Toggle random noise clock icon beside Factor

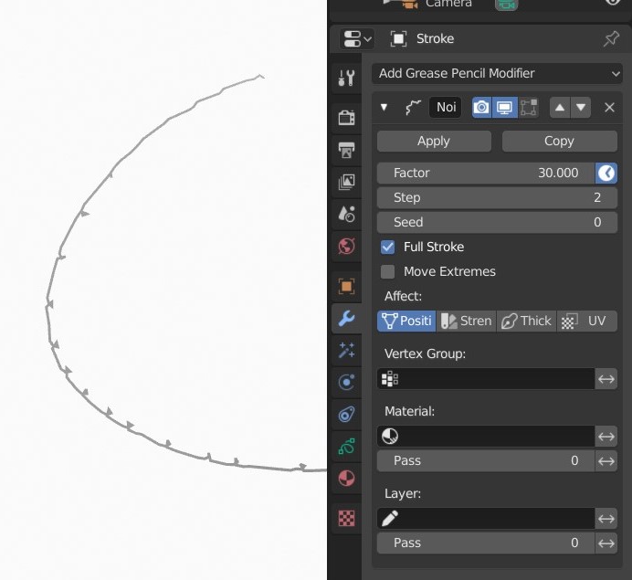[606, 173]
